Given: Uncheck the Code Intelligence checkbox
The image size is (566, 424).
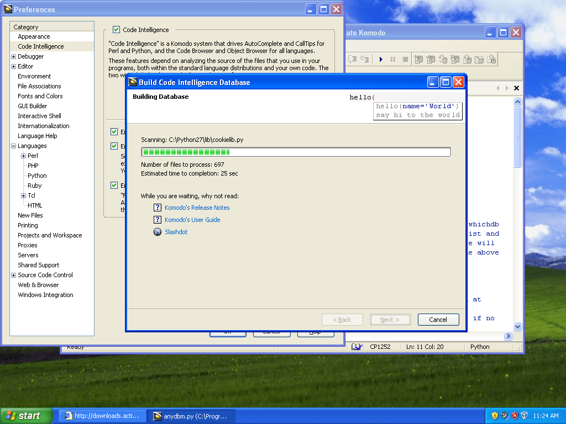Looking at the screenshot, I should click(116, 30).
